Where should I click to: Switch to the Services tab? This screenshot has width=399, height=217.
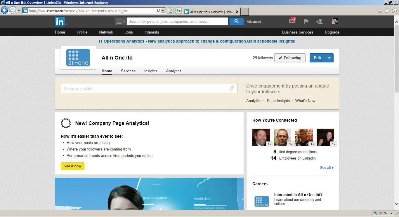click(x=128, y=71)
